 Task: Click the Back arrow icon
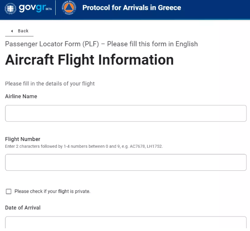tap(12, 31)
